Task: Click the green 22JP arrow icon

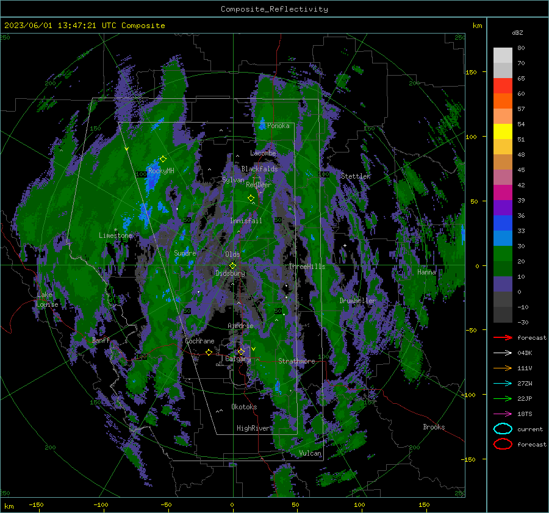Action: tap(503, 398)
